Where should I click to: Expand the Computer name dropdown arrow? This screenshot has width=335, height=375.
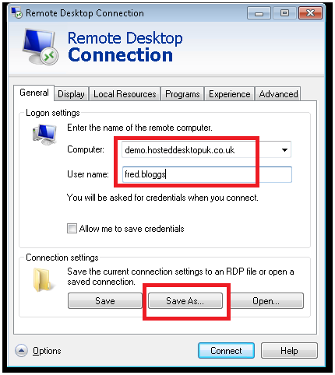284,150
